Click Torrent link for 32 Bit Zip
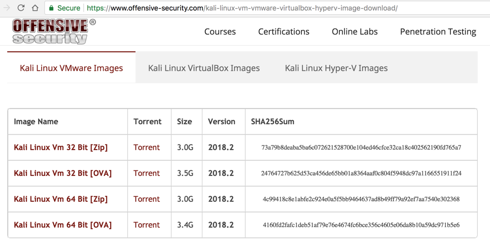 pos(147,148)
